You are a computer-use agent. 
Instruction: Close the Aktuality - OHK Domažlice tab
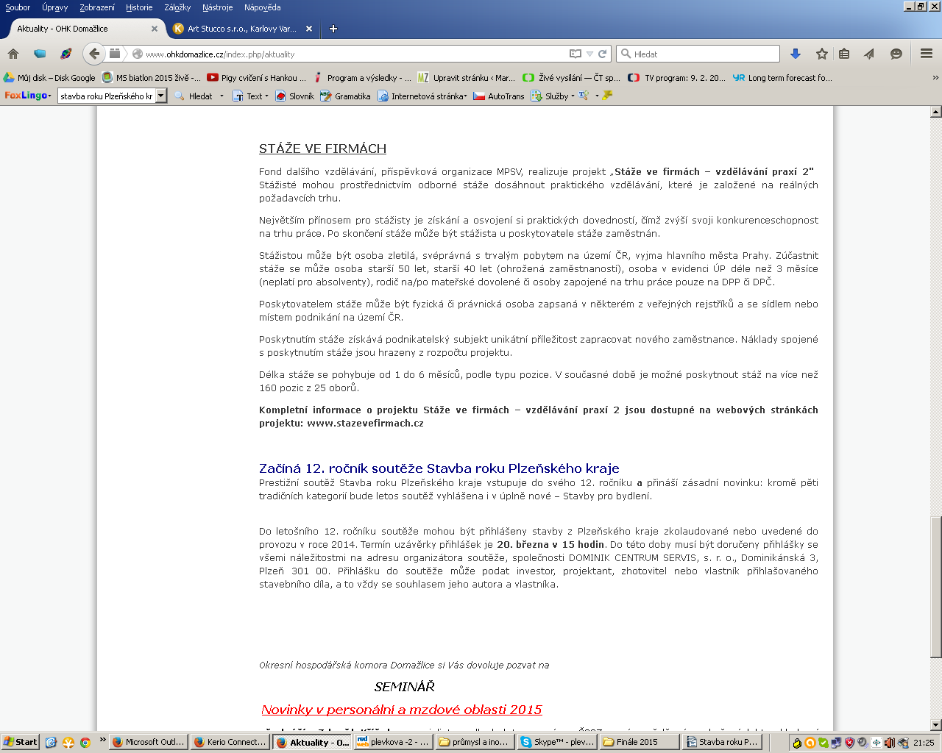155,29
